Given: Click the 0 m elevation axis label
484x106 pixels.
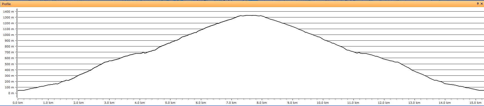Looking at the screenshot, I should [11, 93].
